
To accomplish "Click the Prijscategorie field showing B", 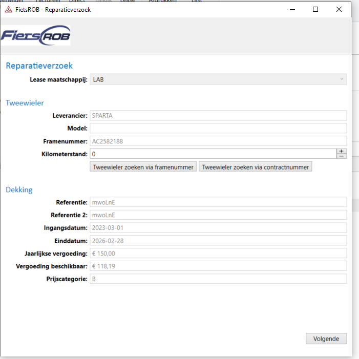I will click(x=218, y=279).
